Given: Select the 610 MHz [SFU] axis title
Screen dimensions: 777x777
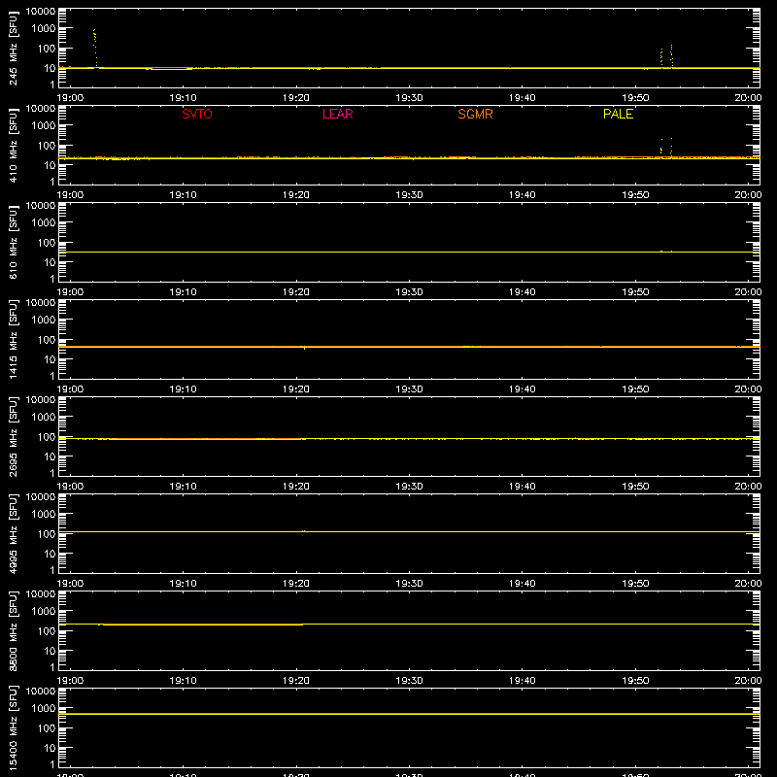Looking at the screenshot, I should pos(14,242).
